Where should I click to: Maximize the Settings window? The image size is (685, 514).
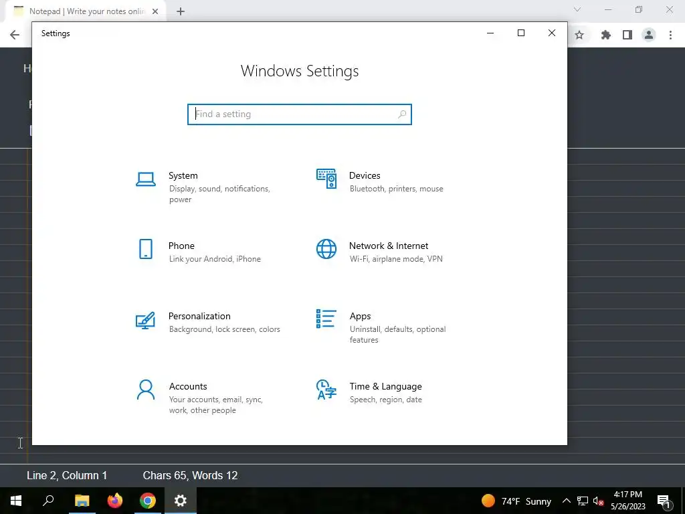[520, 33]
